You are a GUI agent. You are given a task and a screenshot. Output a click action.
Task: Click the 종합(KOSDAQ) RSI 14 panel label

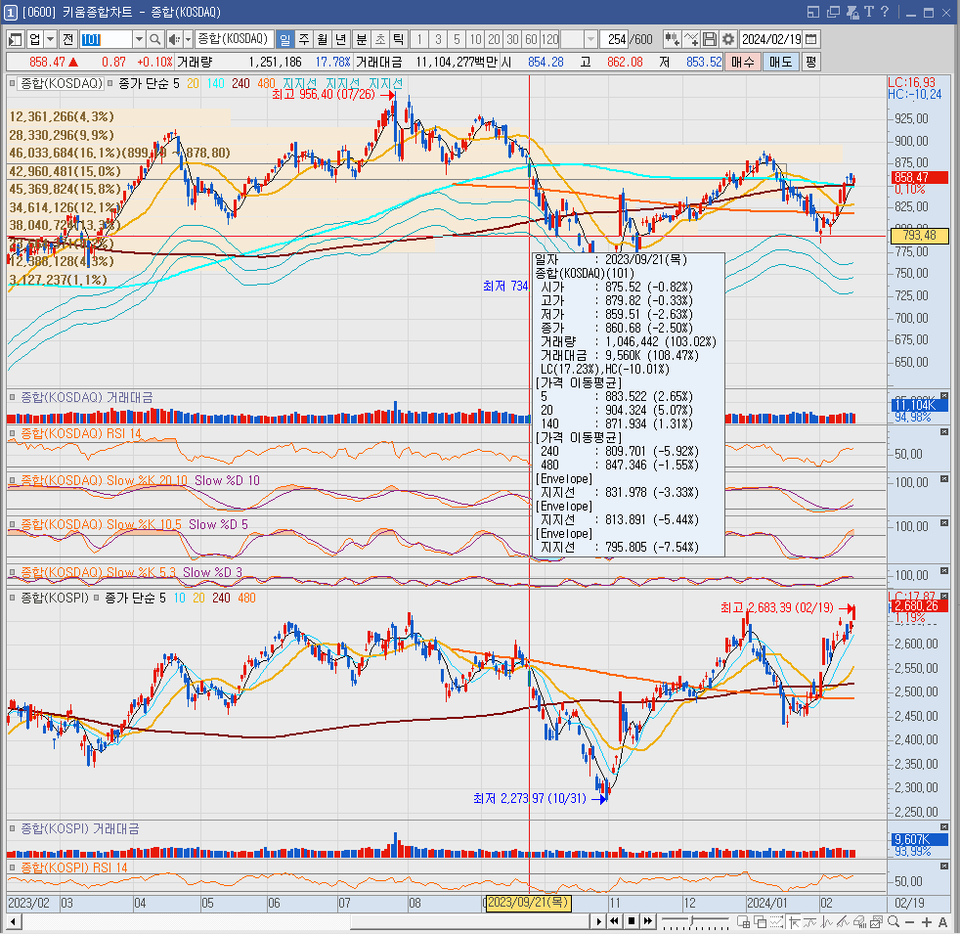click(x=81, y=433)
